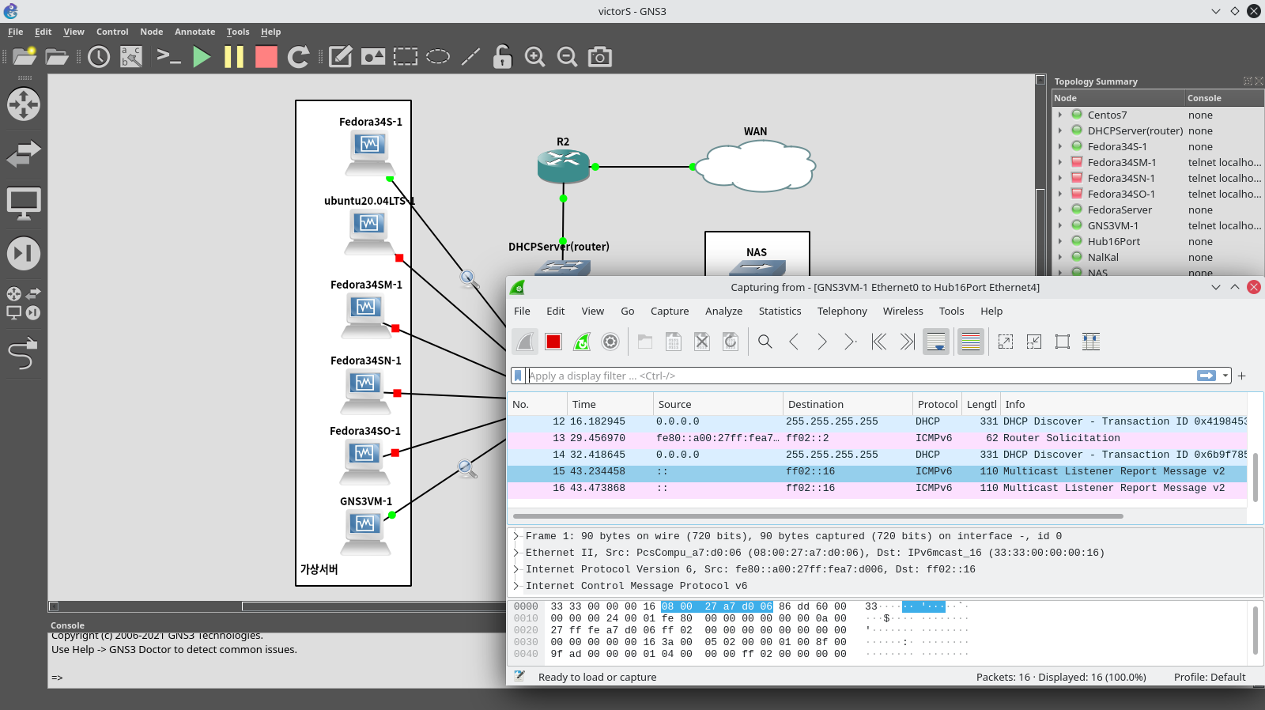Go to previous packet arrow
Image resolution: width=1265 pixels, height=710 pixels.
point(794,342)
